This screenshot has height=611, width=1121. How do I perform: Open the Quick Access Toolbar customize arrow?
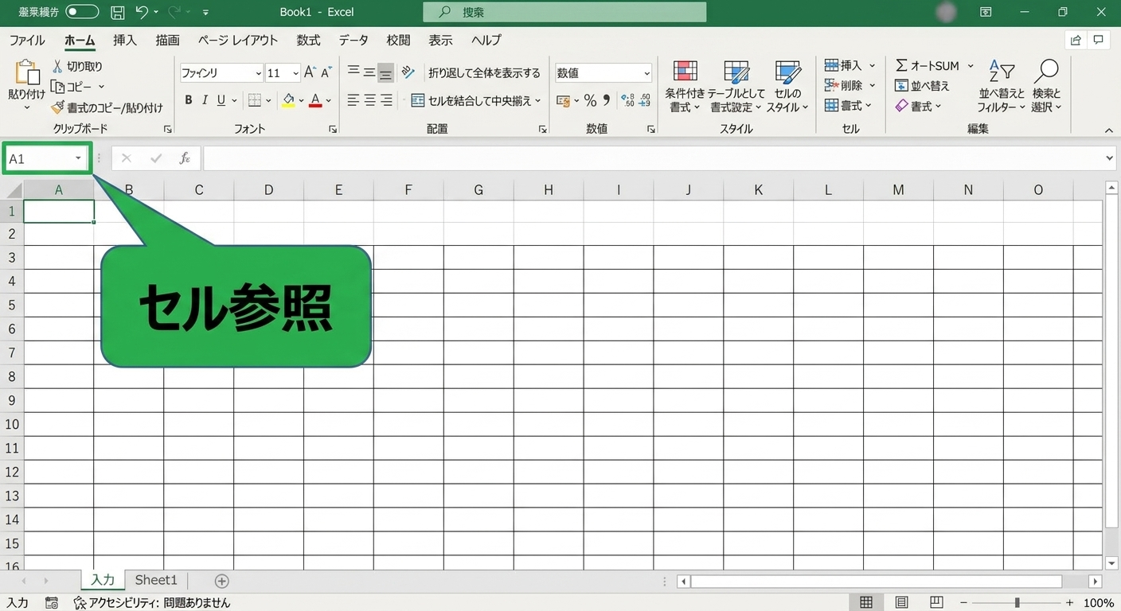(206, 13)
